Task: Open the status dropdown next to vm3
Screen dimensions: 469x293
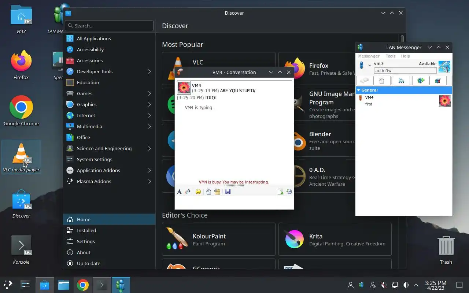Action: pos(370,65)
